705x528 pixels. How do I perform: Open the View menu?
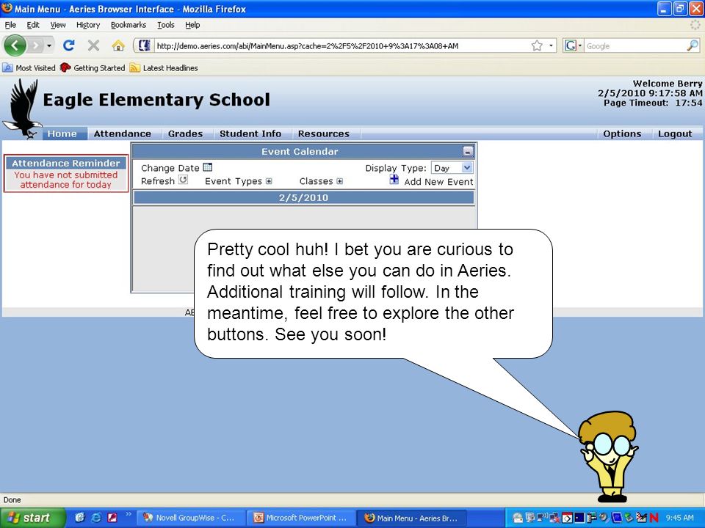pos(58,25)
